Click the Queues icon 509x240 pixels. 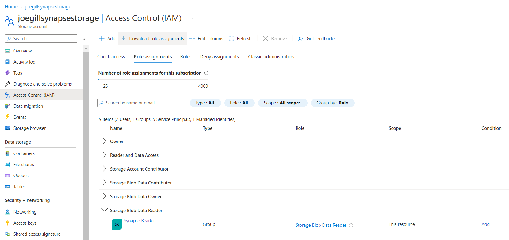coord(7,176)
